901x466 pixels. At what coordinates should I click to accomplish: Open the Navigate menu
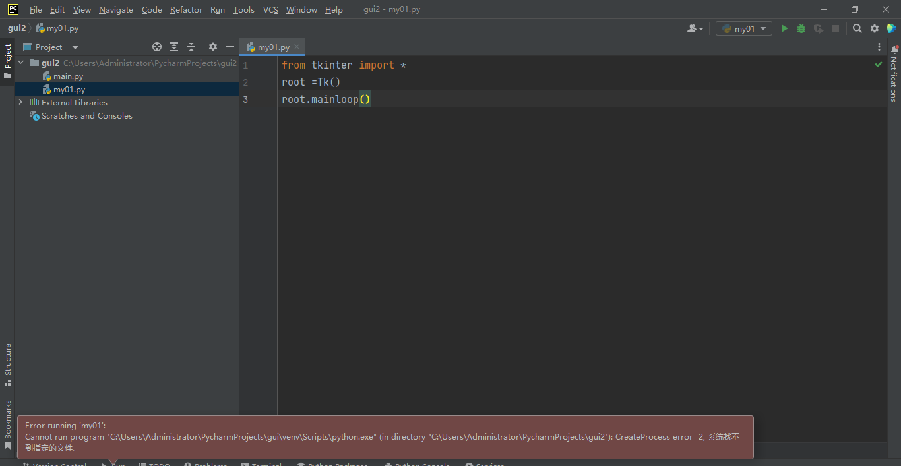click(x=116, y=9)
